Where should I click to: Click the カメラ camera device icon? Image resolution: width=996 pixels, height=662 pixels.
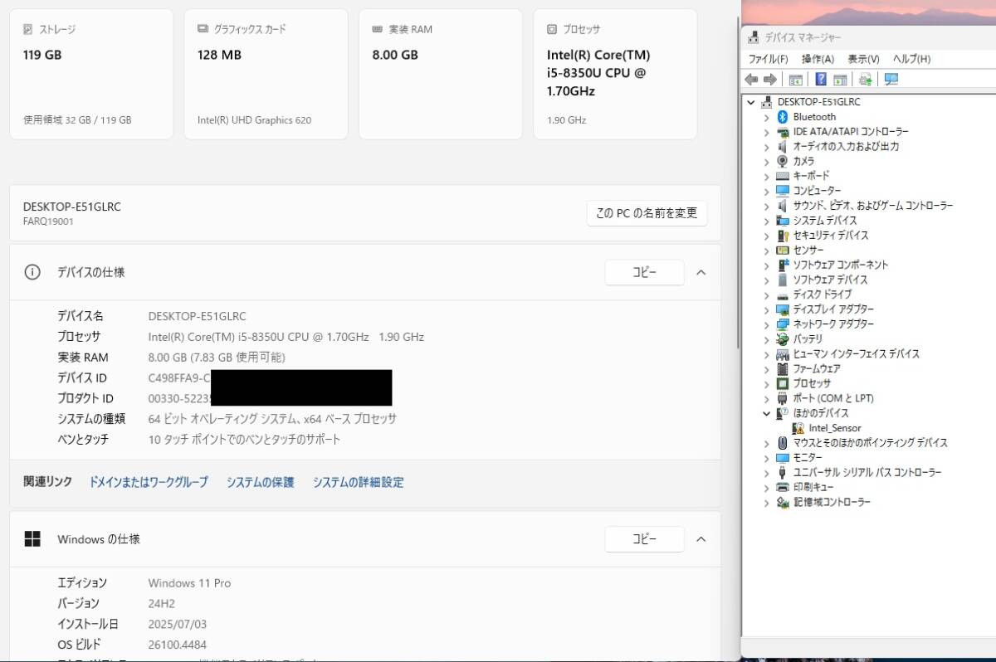pyautogui.click(x=783, y=161)
